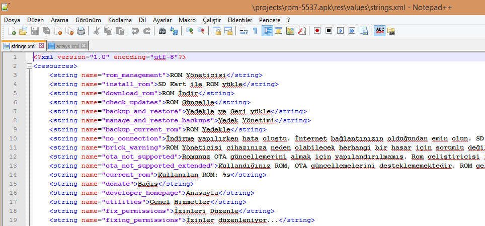Screen dimensions: 485x226
Task: Play the recorded macro
Action: (x=340, y=31)
